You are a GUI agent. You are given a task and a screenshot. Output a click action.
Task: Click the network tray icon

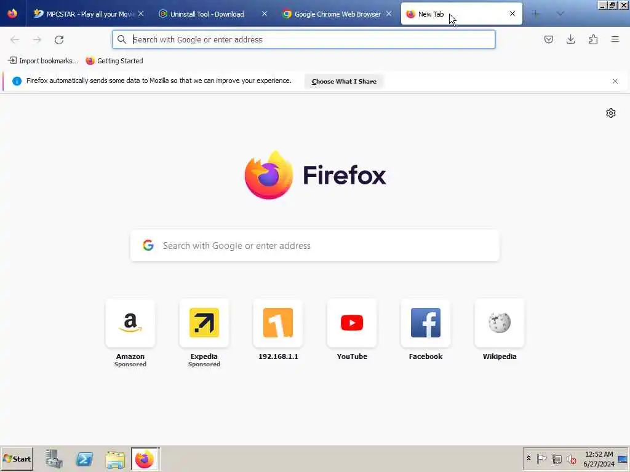(556, 458)
